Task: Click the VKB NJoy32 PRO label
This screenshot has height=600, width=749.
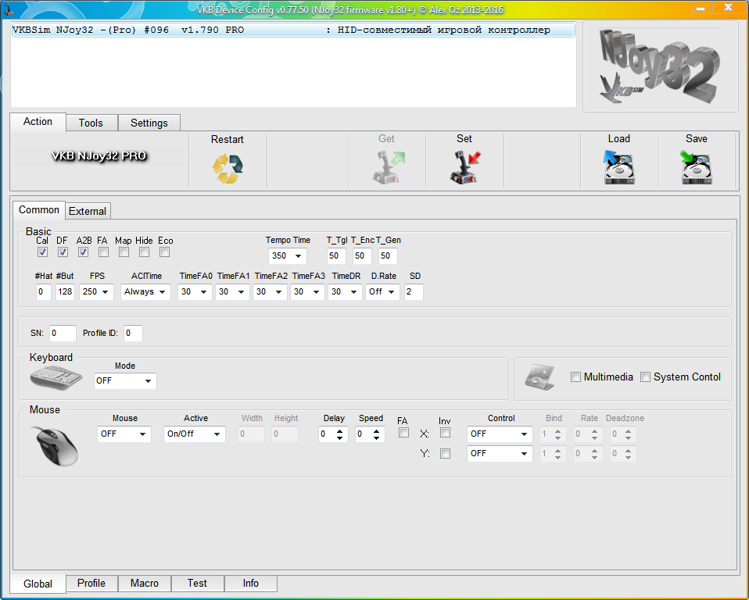Action: (99, 156)
